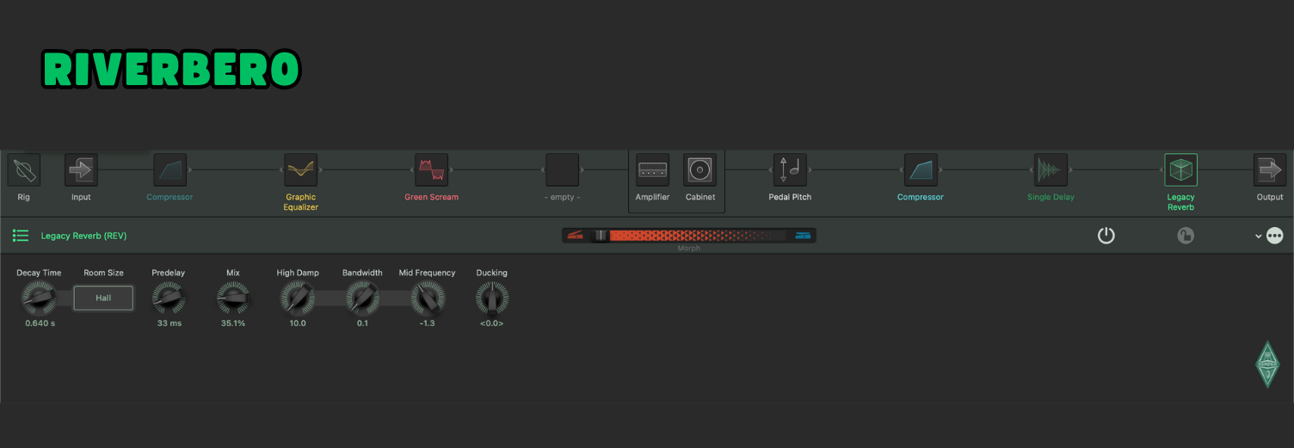Screen dimensions: 1294x448
Task: Open the Pedal Pitch block
Action: click(790, 170)
